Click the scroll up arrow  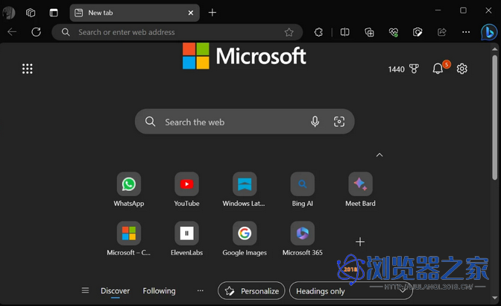tap(494, 49)
